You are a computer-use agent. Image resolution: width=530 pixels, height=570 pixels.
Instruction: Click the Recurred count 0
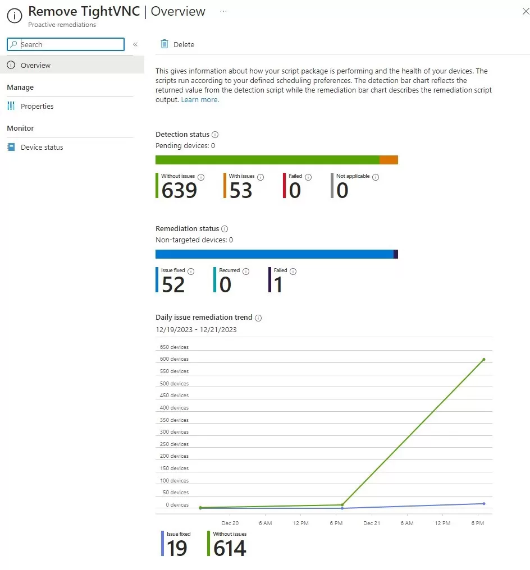point(225,284)
